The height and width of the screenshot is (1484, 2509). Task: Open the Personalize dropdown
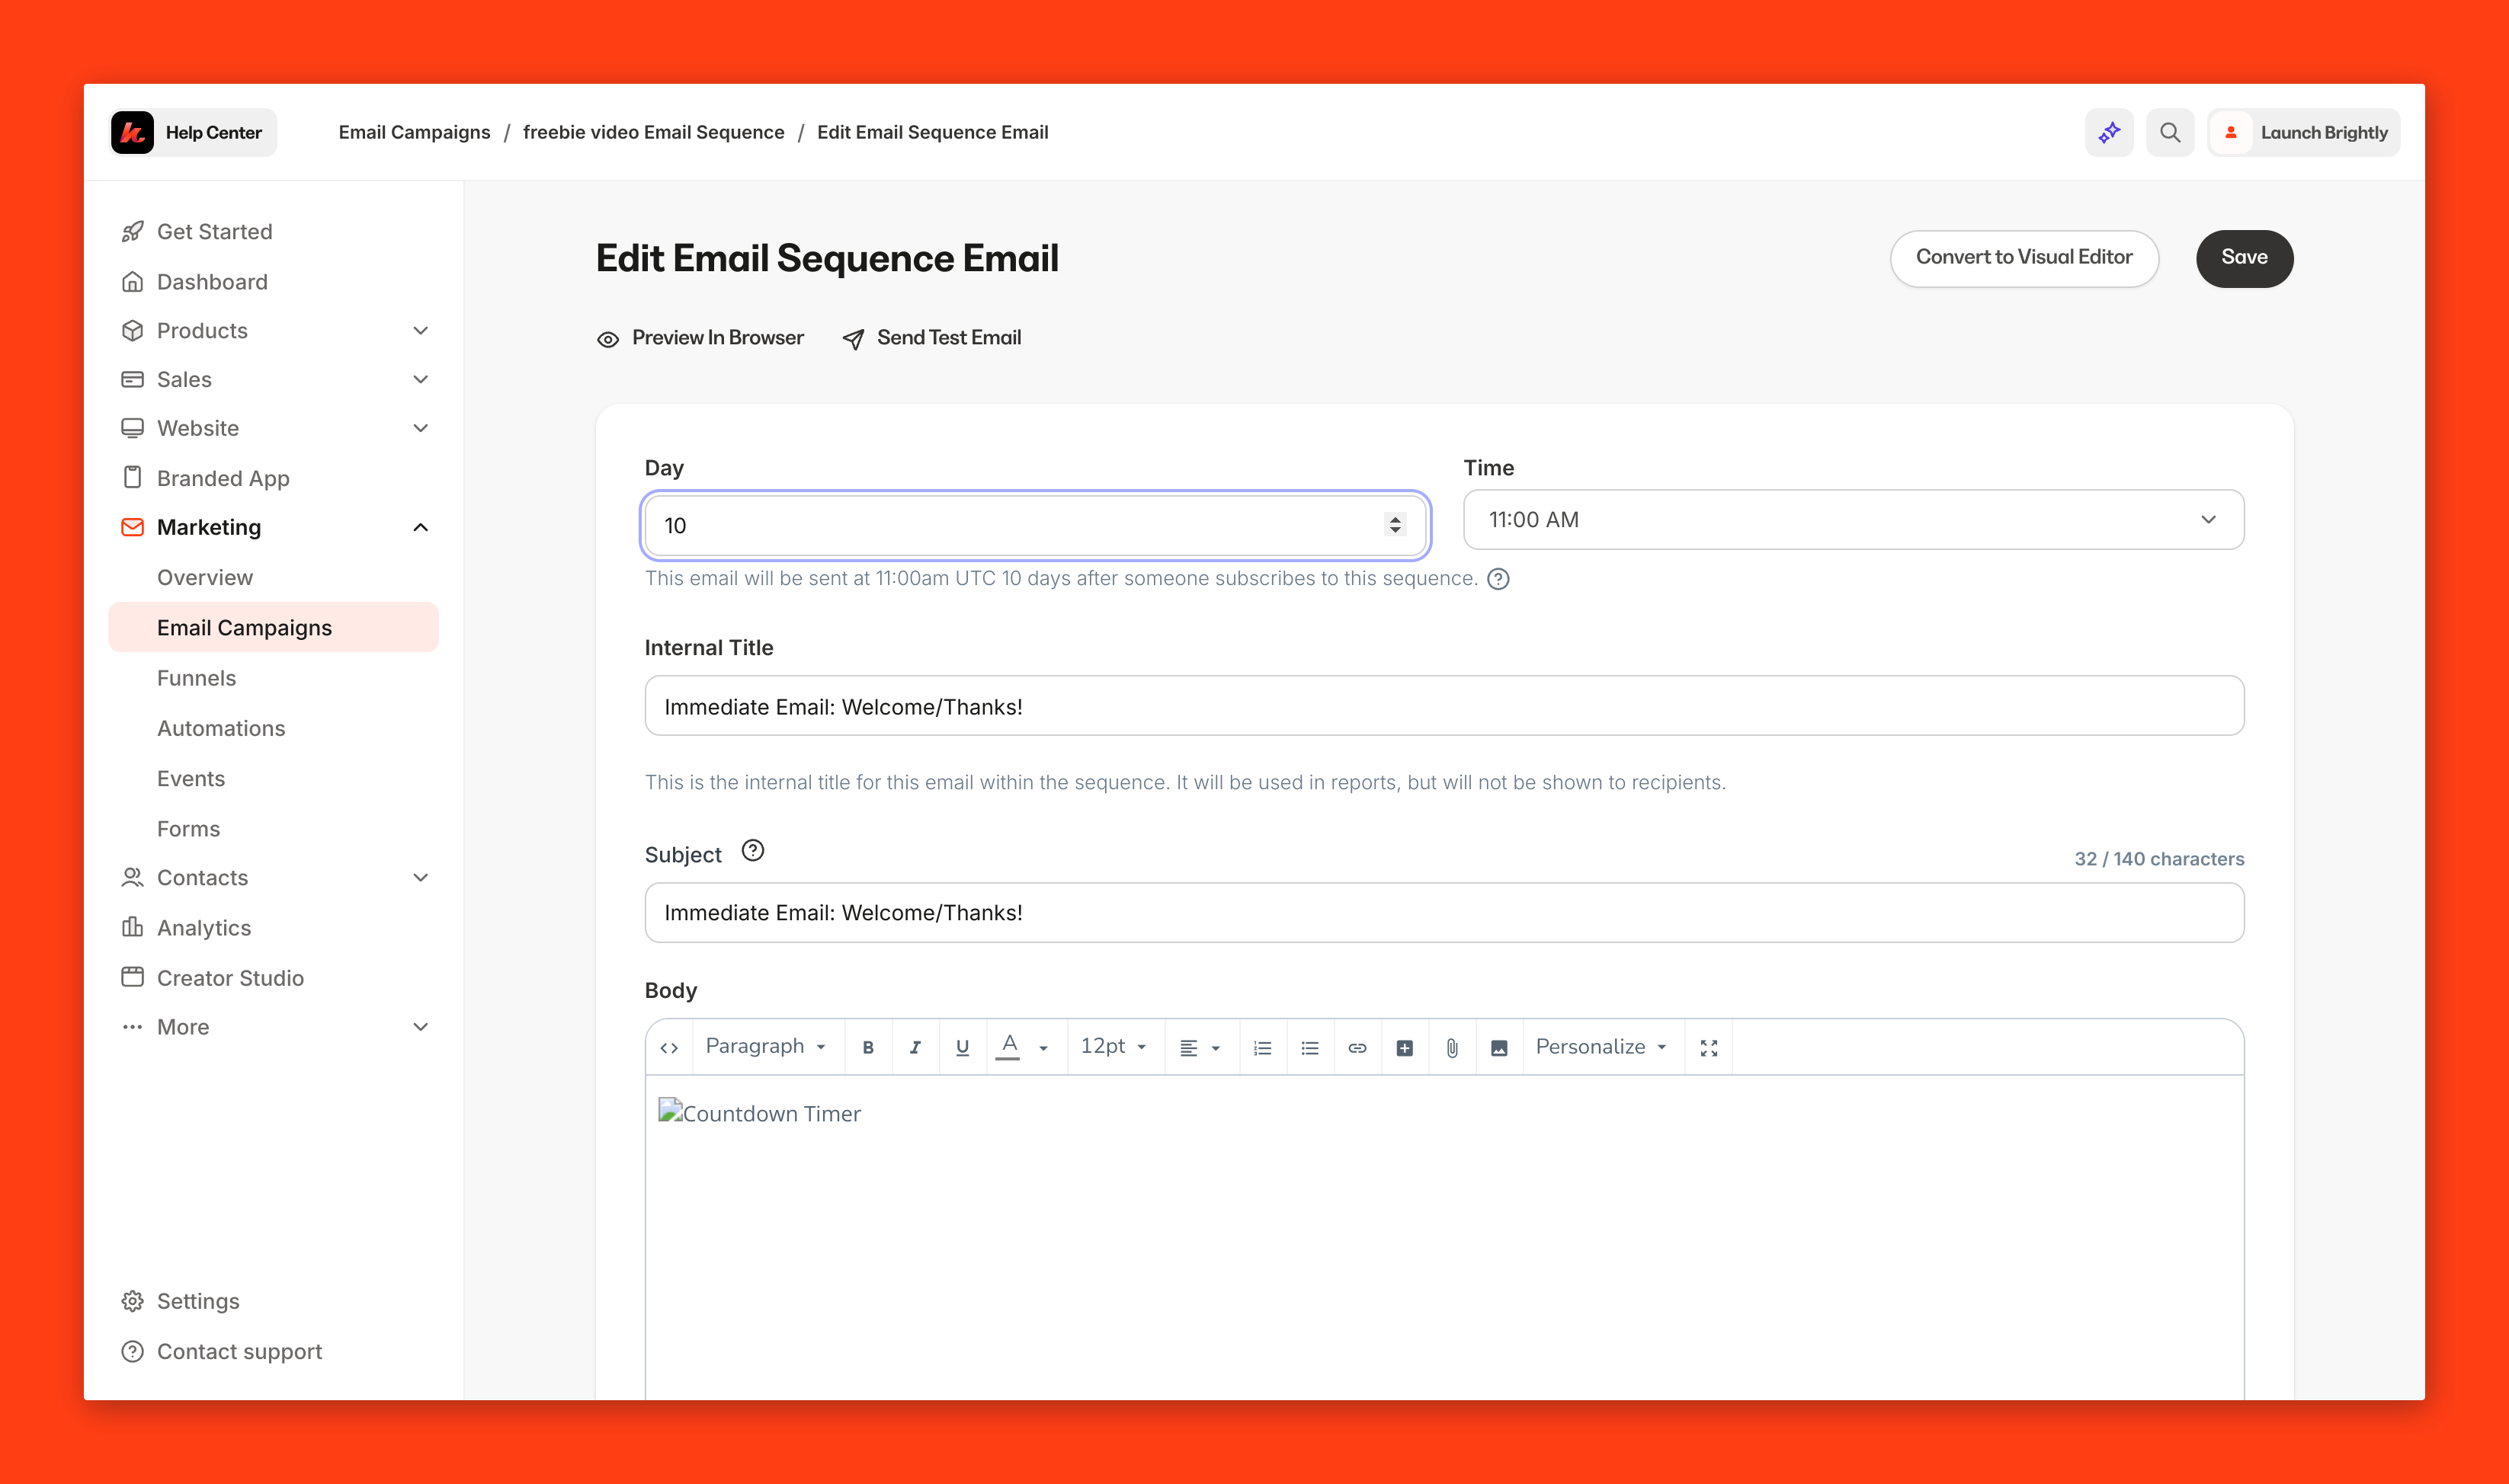click(1601, 1047)
